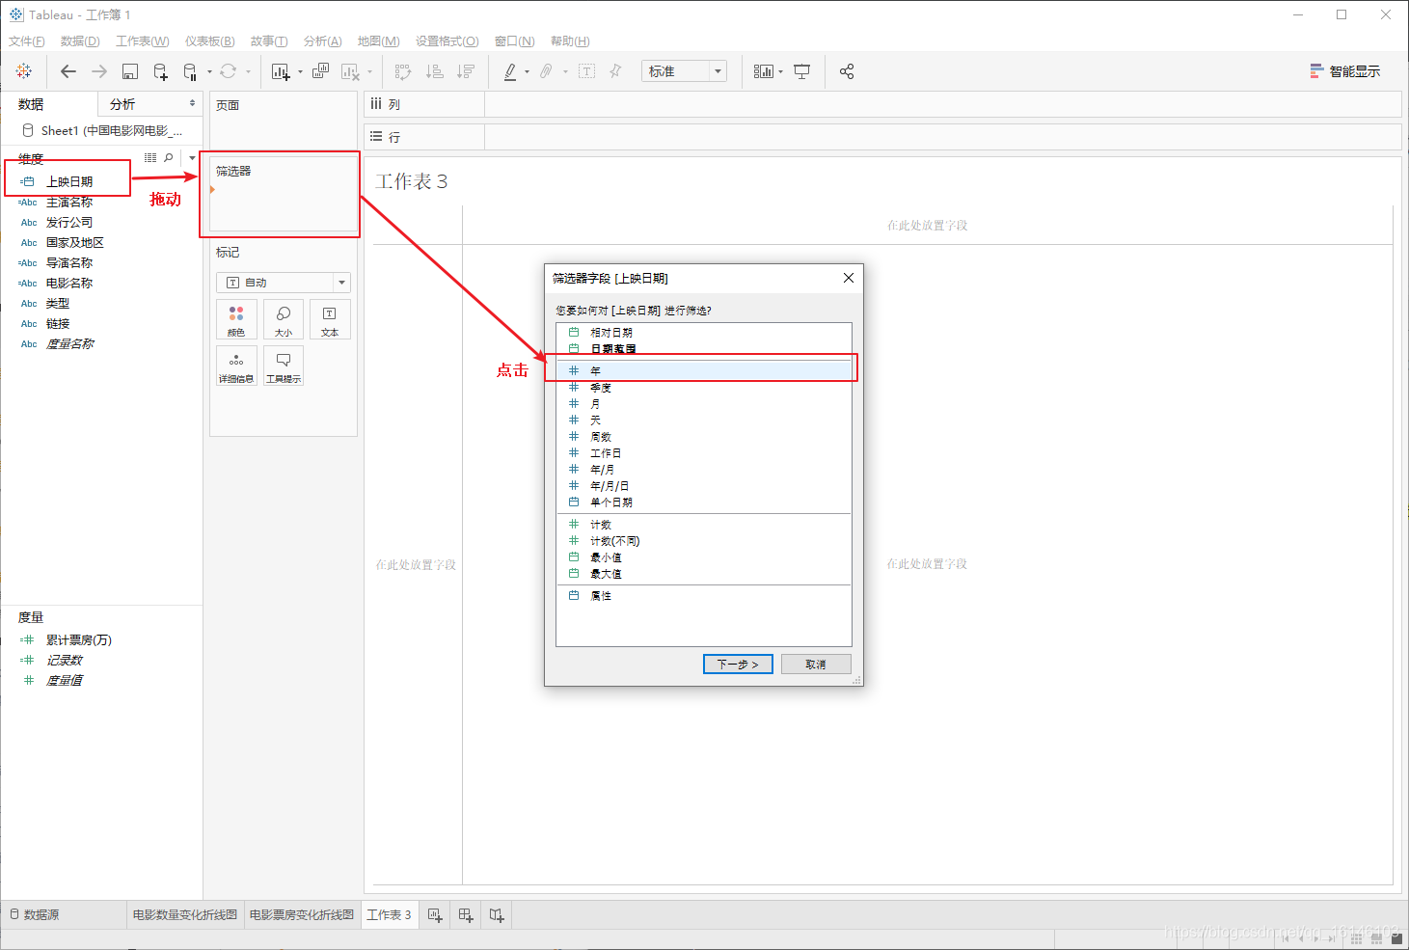The image size is (1409, 950).
Task: Switch to the 数据 pane tab
Action: (x=49, y=104)
